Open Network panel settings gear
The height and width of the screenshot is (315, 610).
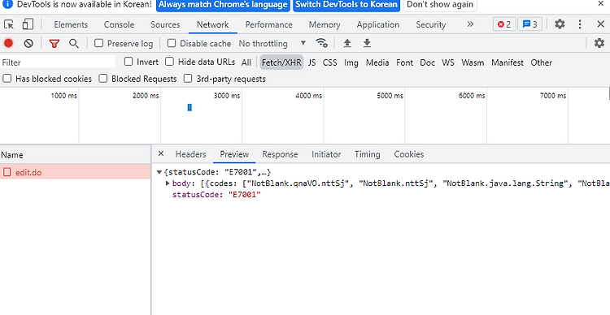(x=599, y=43)
